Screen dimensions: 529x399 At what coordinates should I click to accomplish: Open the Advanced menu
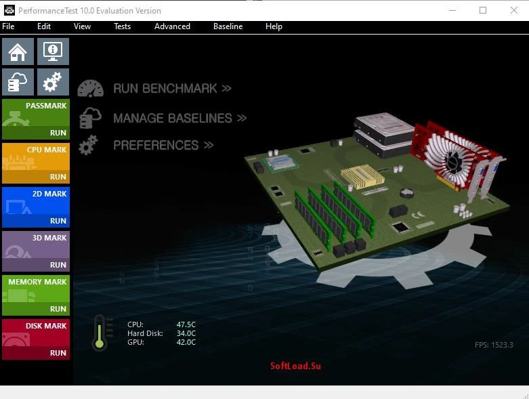(172, 26)
